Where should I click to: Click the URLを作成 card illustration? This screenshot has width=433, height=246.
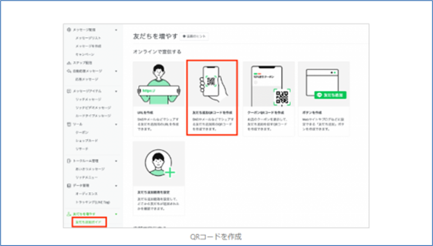(x=159, y=84)
